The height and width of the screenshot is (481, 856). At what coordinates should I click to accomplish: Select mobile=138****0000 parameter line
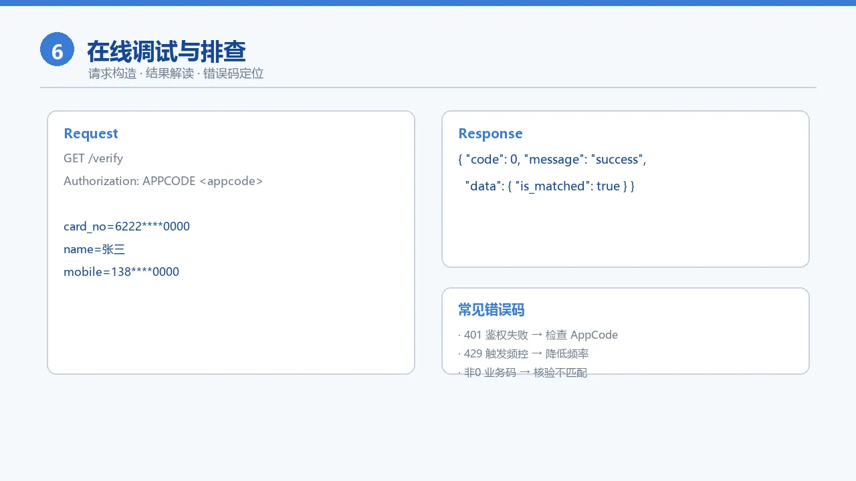click(x=122, y=272)
